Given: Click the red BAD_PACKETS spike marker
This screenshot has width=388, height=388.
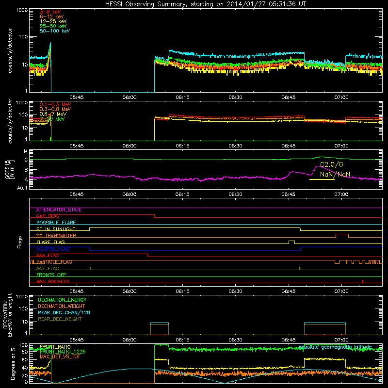Looking at the screenshot, I should [363, 281].
